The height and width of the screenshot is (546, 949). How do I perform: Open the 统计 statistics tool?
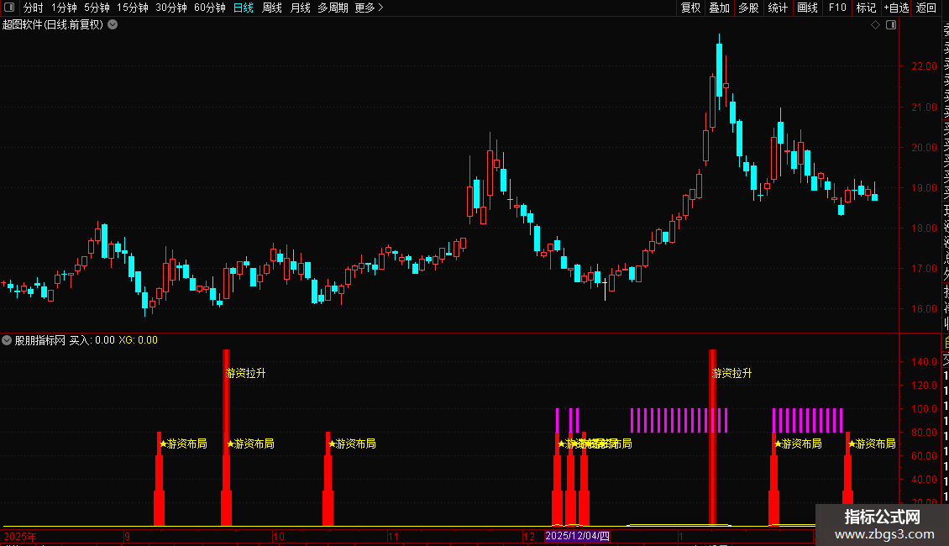(778, 8)
